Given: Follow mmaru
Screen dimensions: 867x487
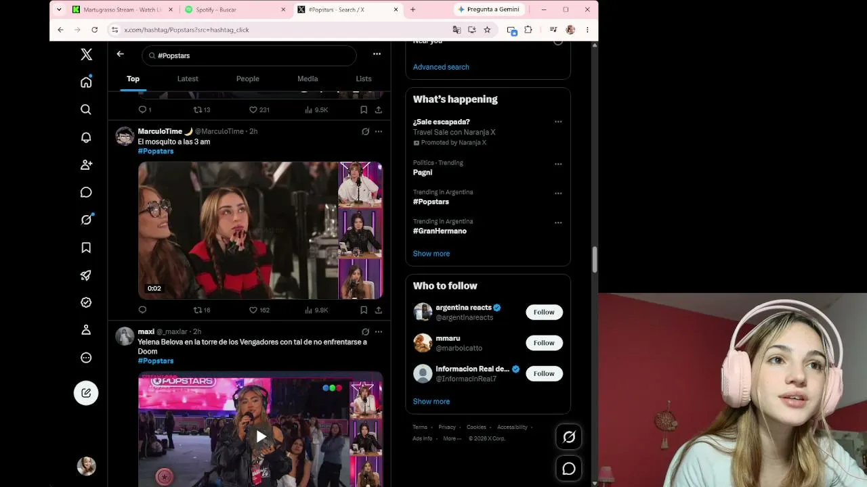Looking at the screenshot, I should coord(544,343).
